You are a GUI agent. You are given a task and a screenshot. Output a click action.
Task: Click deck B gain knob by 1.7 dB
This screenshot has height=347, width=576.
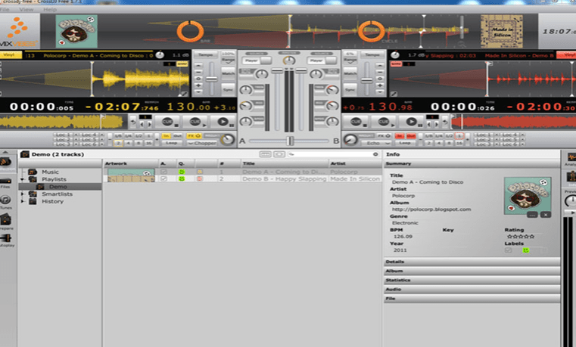pyautogui.click(x=395, y=55)
